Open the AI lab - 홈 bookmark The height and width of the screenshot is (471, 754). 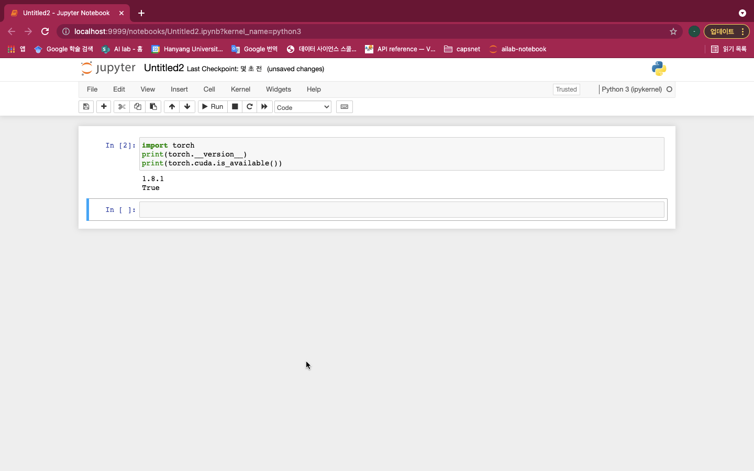pyautogui.click(x=122, y=49)
